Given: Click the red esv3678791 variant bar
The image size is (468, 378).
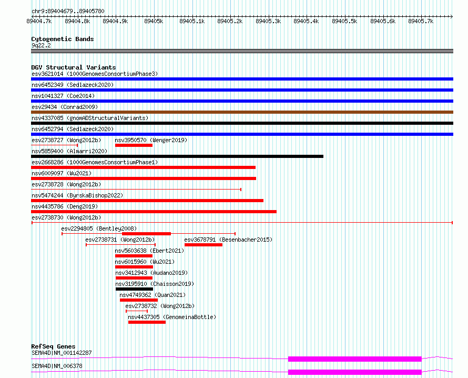Looking at the screenshot, I should [x=204, y=245].
